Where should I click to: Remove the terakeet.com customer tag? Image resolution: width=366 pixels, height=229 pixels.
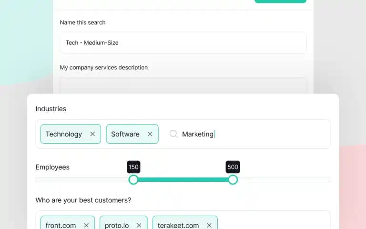[209, 225]
